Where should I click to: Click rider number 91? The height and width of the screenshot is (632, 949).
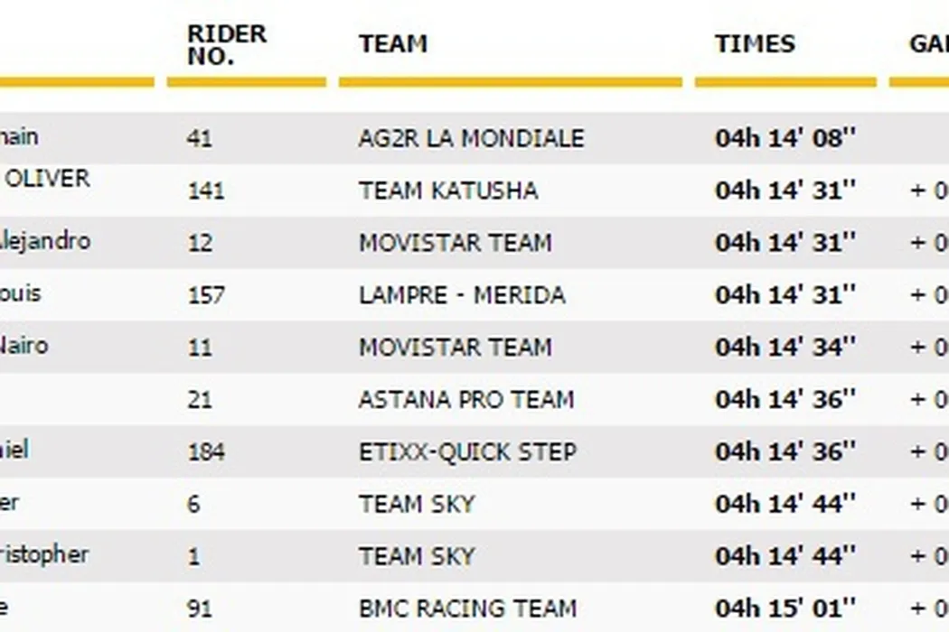(x=198, y=609)
